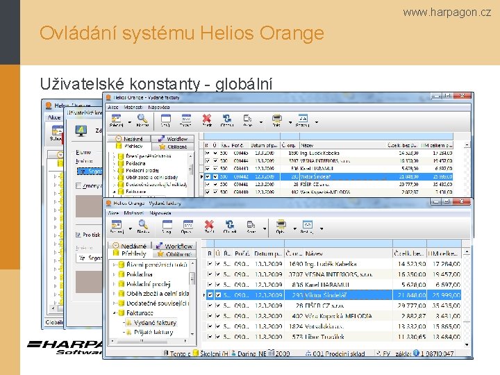Click the Darina user icon in the status bar

234,353
